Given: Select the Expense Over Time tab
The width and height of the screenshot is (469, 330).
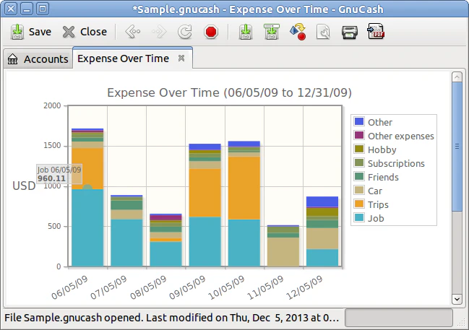Looking at the screenshot, I should pyautogui.click(x=124, y=58).
